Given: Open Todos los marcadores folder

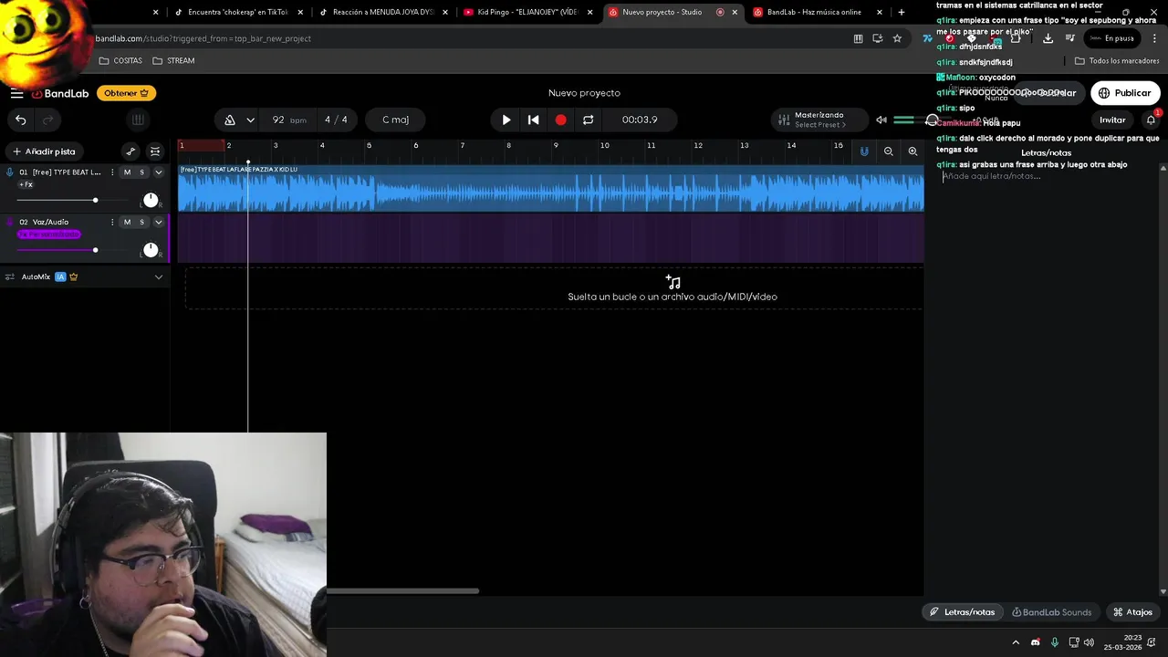Looking at the screenshot, I should click(x=1117, y=61).
